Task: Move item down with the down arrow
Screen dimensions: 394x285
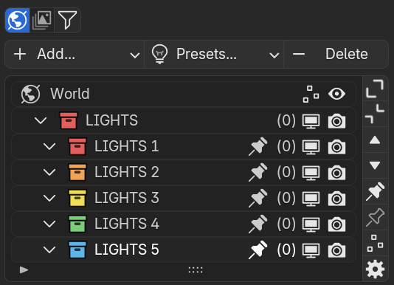Action: [x=375, y=165]
